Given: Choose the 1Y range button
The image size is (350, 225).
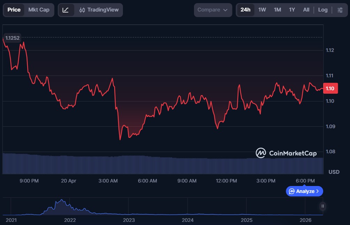Looking at the screenshot, I should [292, 10].
